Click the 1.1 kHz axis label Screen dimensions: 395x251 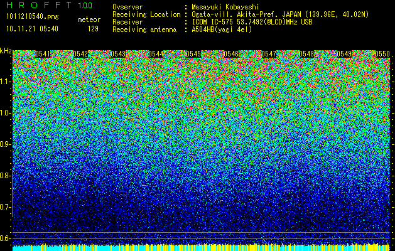click(5, 82)
